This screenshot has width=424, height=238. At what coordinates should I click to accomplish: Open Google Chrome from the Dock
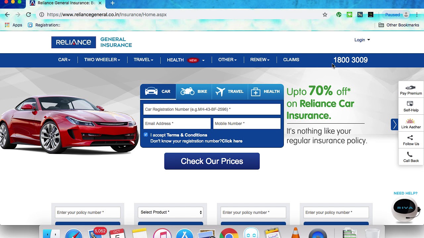pyautogui.click(x=229, y=234)
